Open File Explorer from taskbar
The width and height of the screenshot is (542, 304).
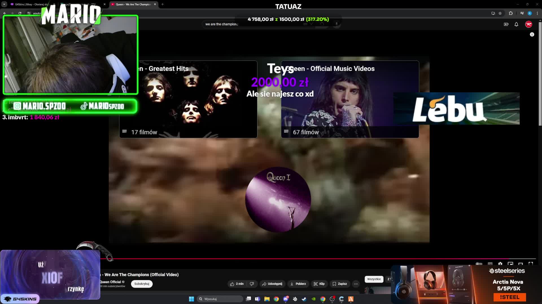[x=267, y=299]
